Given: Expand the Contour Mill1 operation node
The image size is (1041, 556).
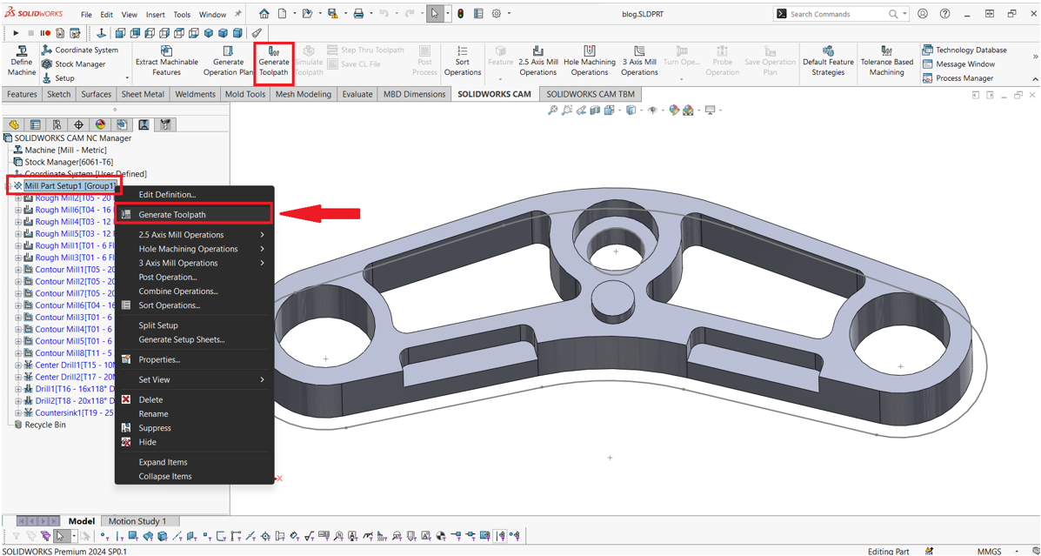Looking at the screenshot, I should [x=18, y=270].
